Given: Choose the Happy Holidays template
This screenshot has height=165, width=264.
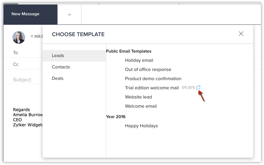Looking at the screenshot, I should [x=141, y=126].
